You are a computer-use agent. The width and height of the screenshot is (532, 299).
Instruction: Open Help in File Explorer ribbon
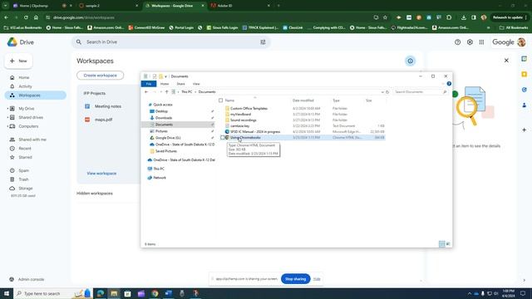click(449, 84)
